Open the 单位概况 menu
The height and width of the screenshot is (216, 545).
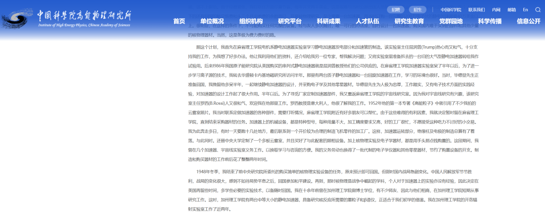coord(212,21)
